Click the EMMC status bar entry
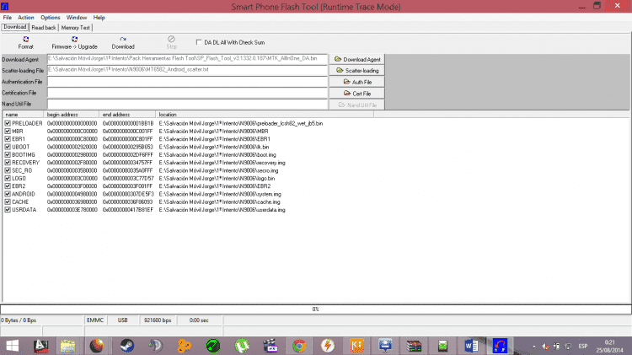The image size is (632, 355). point(95,320)
